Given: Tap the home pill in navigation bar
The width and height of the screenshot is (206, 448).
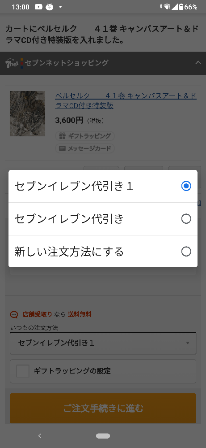Looking at the screenshot, I should tap(103, 436).
